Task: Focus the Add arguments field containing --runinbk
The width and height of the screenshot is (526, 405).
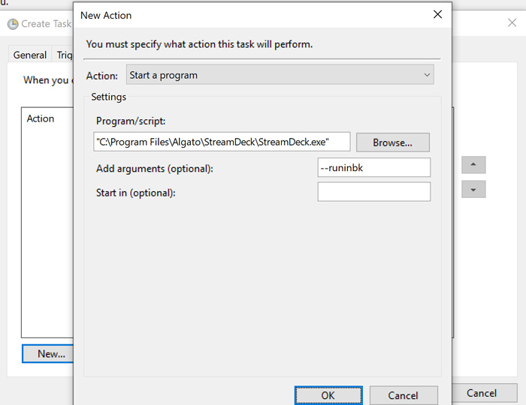Action: point(373,168)
